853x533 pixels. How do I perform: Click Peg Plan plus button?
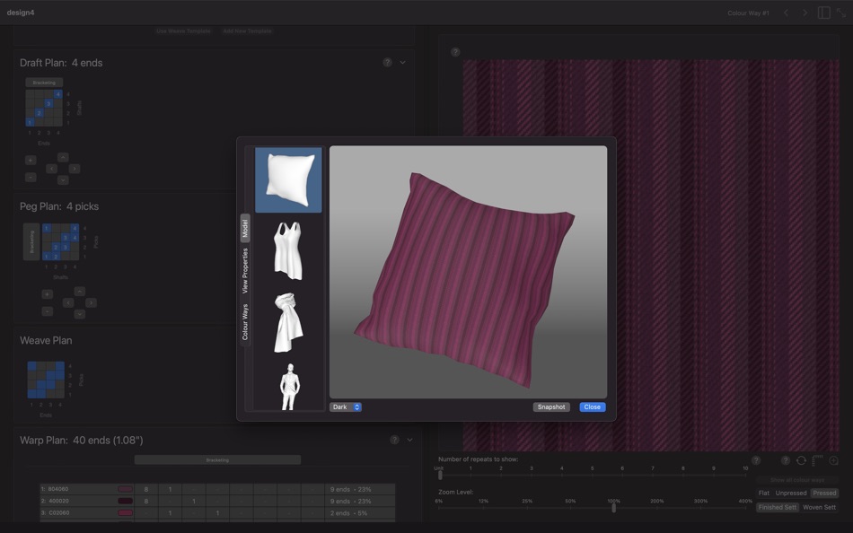coord(48,294)
